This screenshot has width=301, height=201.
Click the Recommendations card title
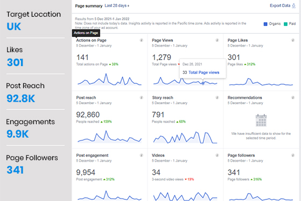(245, 97)
